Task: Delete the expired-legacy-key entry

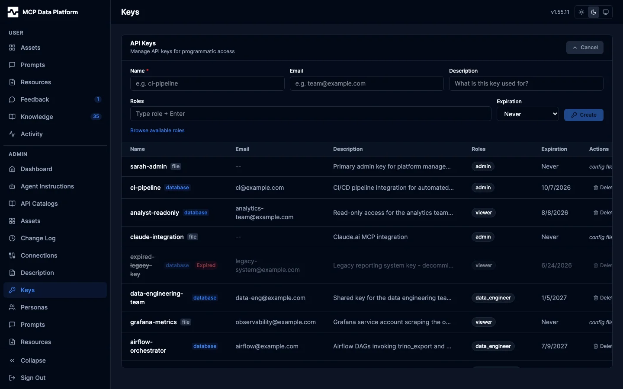Action: tap(603, 265)
